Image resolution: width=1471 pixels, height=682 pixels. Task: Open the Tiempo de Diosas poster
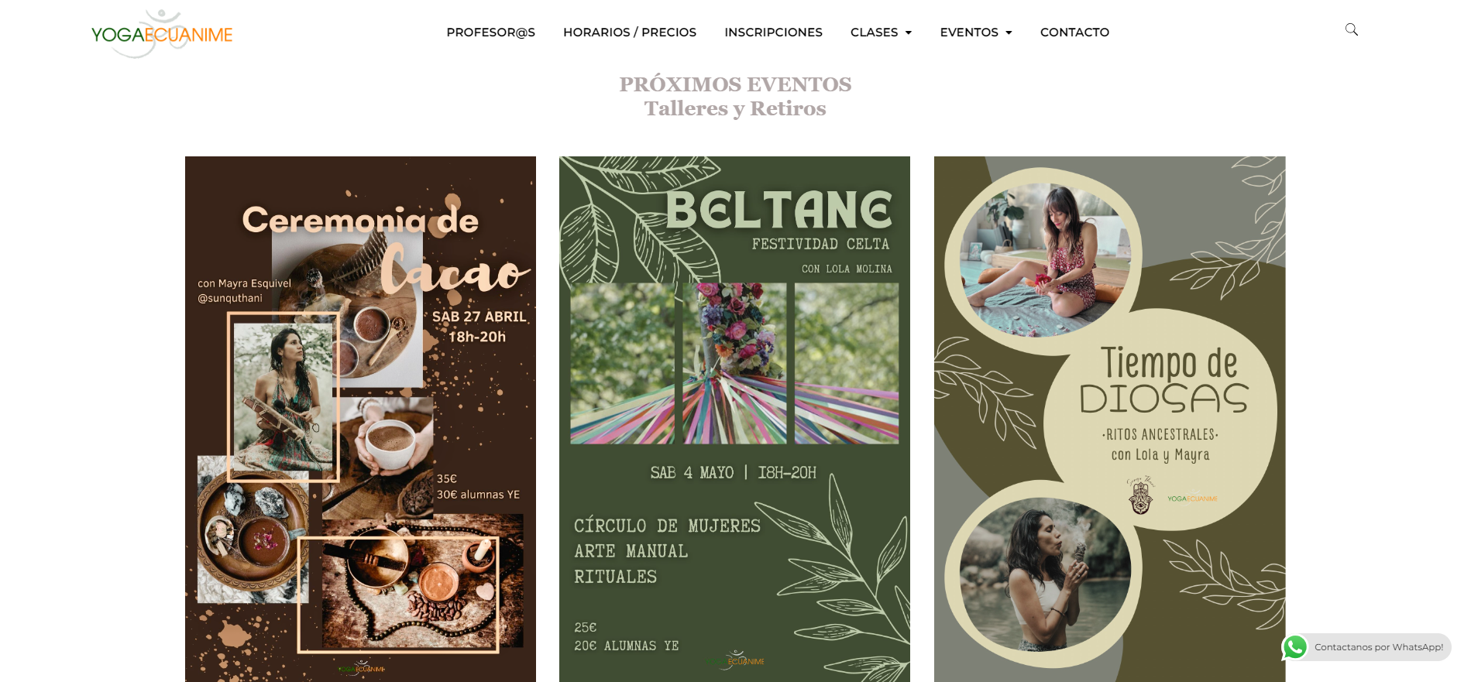pyautogui.click(x=1109, y=419)
